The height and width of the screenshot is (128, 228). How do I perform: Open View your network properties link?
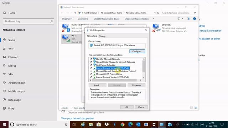(x=77, y=118)
